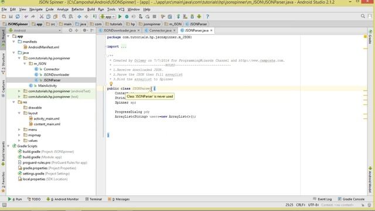This screenshot has height=211, width=375.
Task: Open the TODO tool window
Action: pyautogui.click(x=34, y=199)
